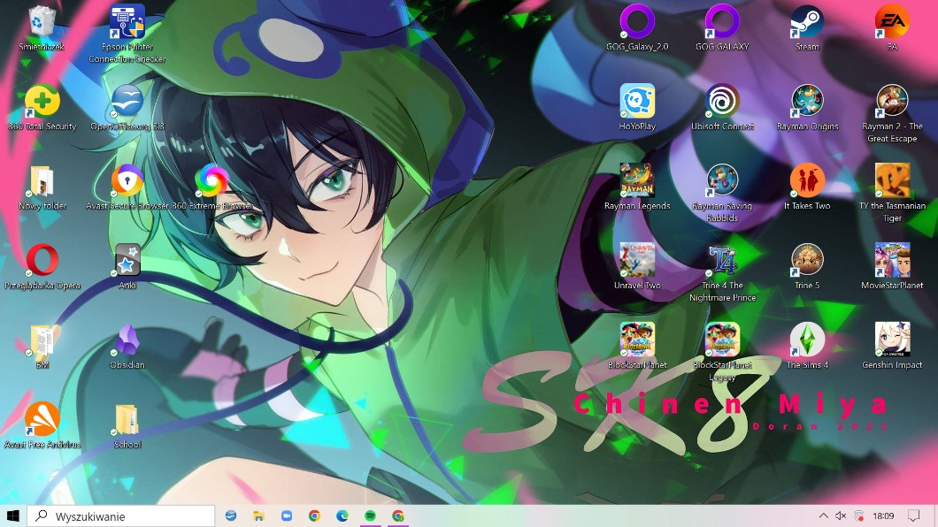938x527 pixels.
Task: Open Spotify from the taskbar
Action: 370,516
